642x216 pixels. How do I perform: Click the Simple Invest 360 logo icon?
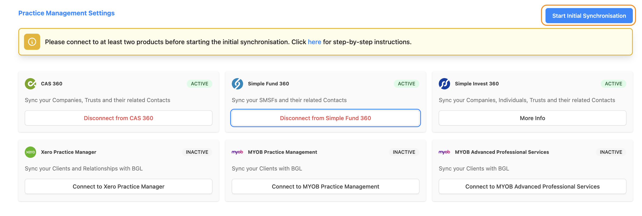click(x=444, y=84)
